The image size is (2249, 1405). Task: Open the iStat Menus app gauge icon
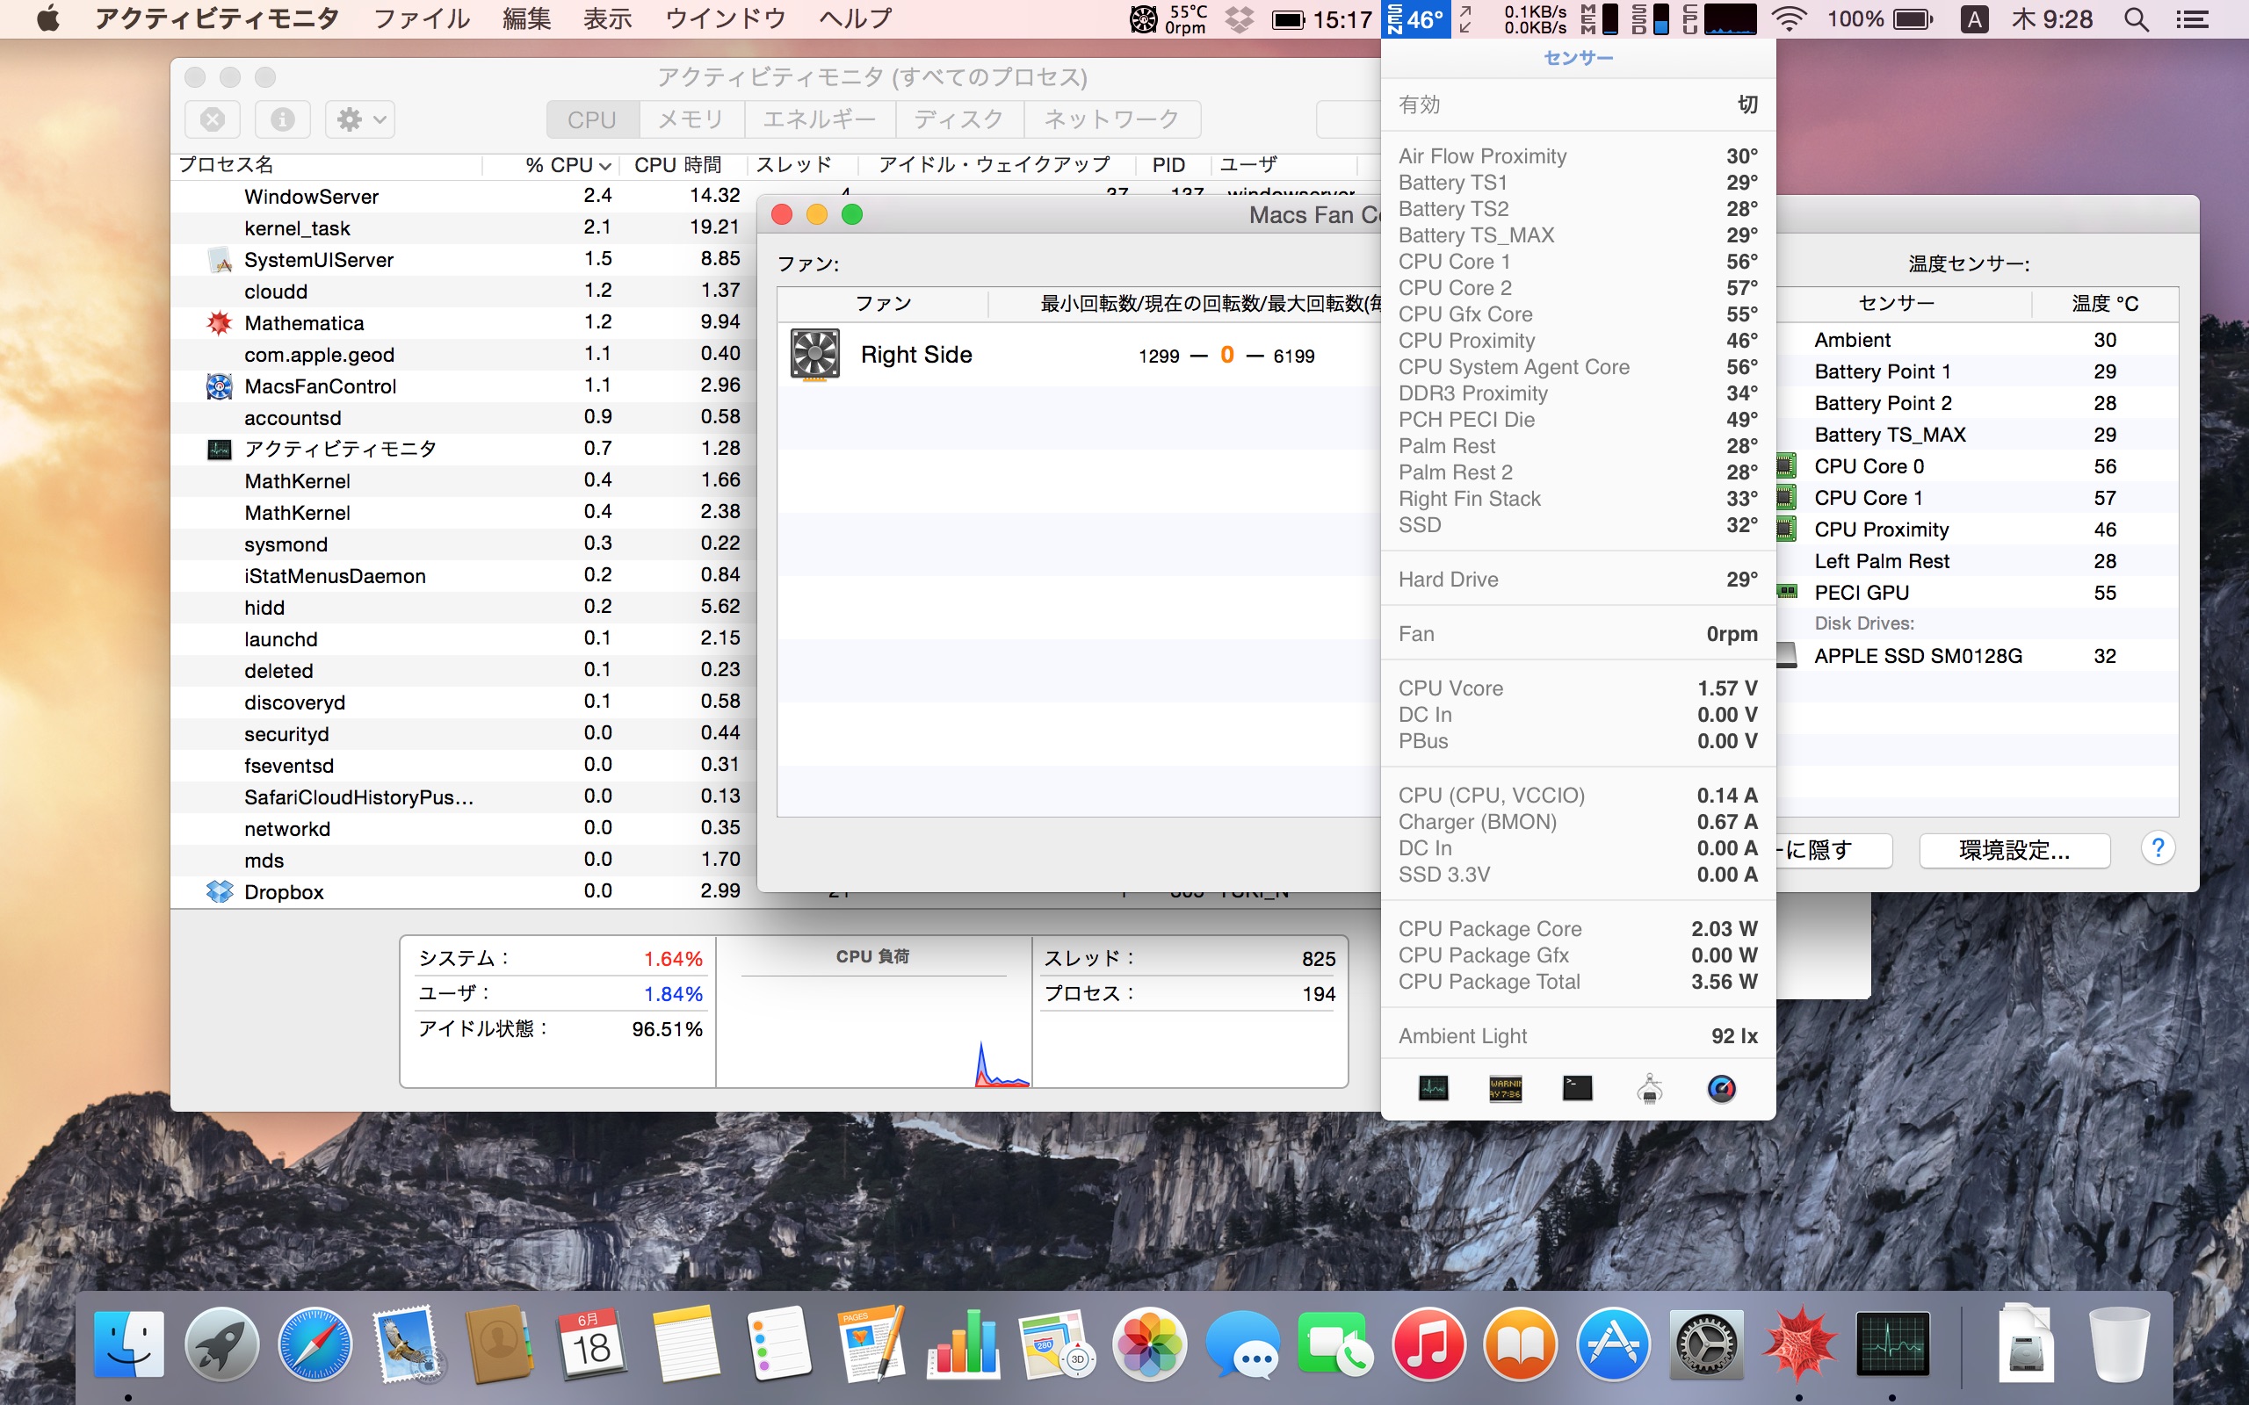click(x=1721, y=1088)
